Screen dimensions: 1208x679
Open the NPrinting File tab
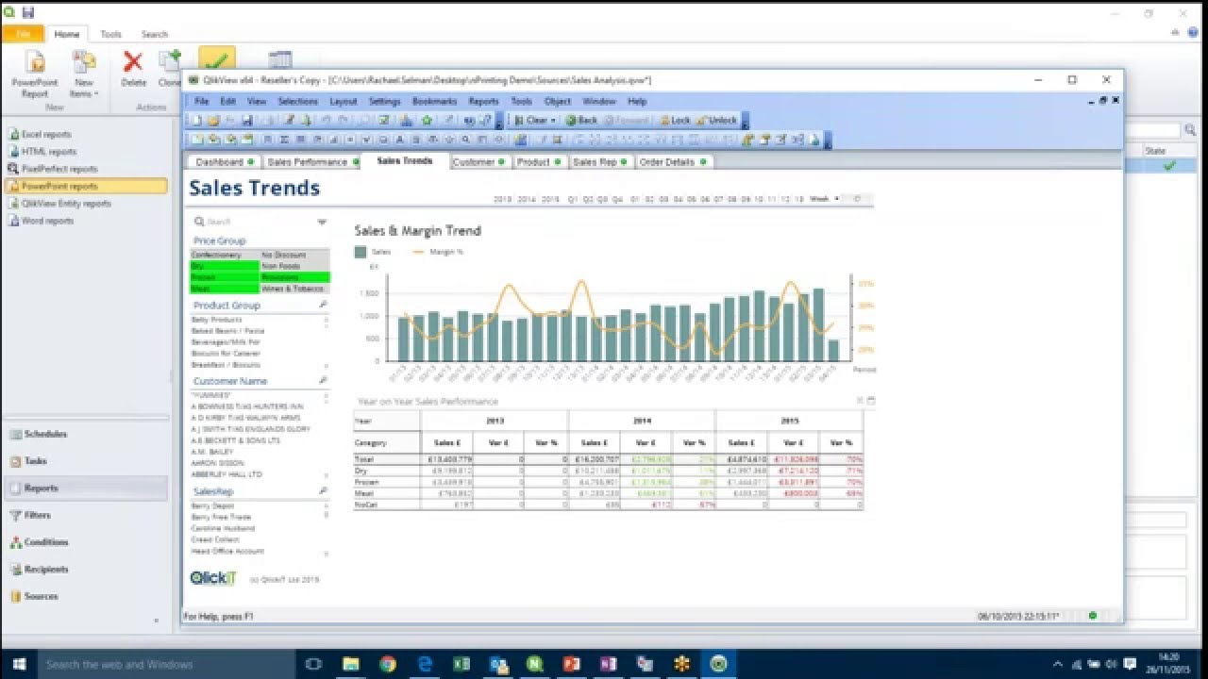pos(23,34)
